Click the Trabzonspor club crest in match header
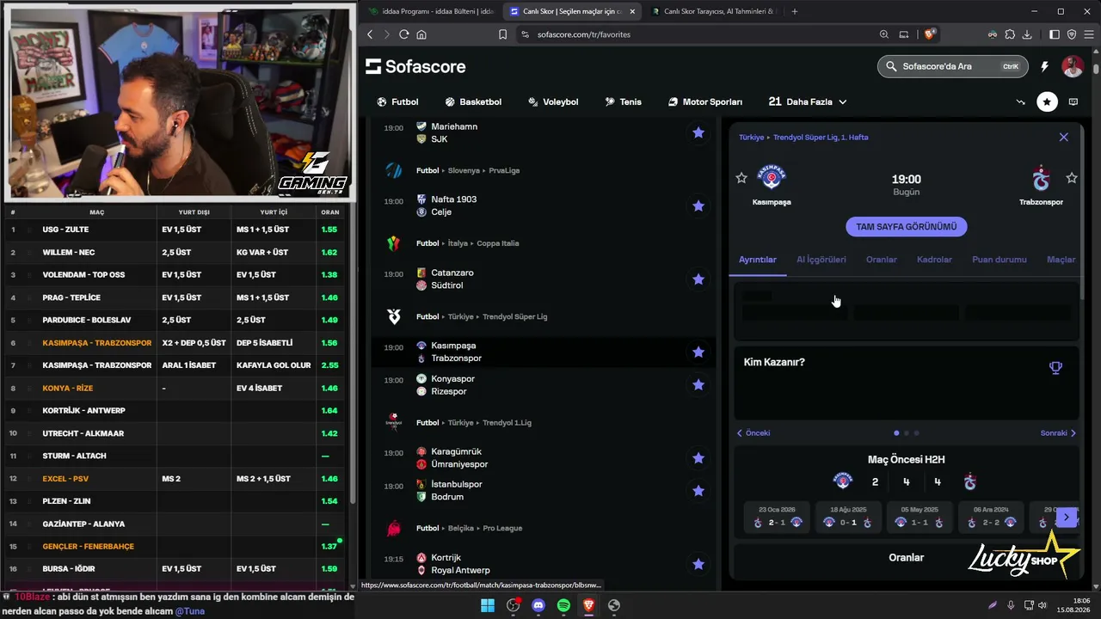This screenshot has height=619, width=1101. coord(1042,178)
